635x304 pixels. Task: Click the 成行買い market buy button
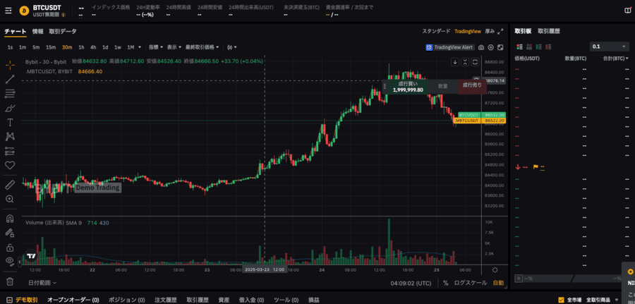408,87
